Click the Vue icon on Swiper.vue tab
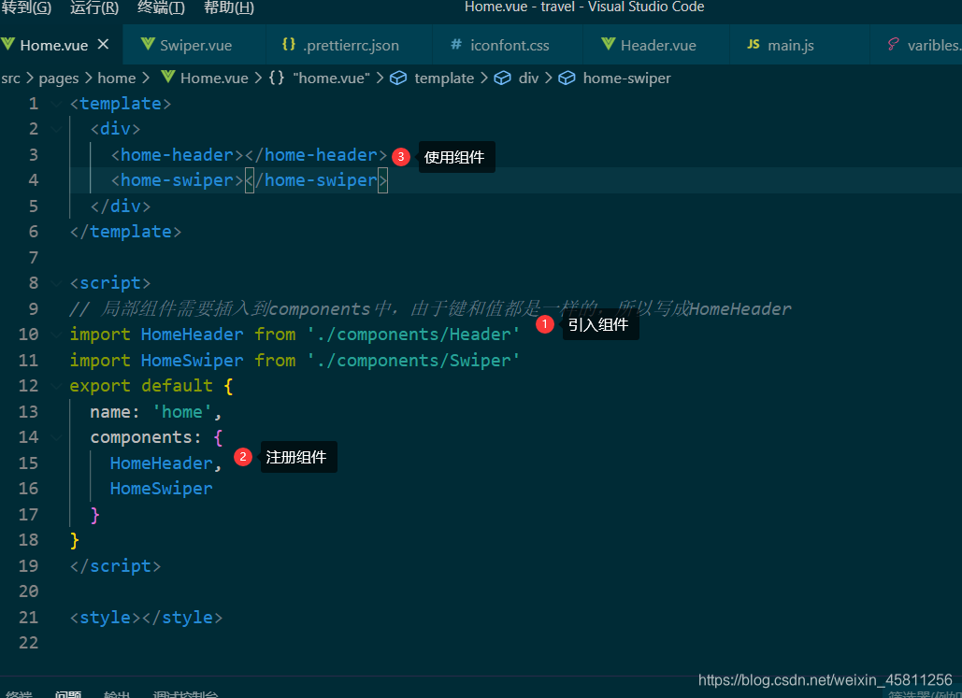The image size is (962, 698). click(x=148, y=44)
